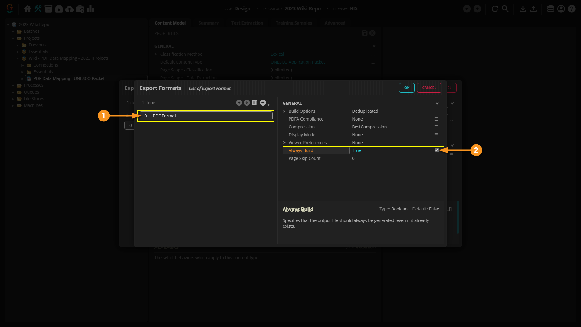Uncheck the Always Build checkbox
This screenshot has width=581, height=327.
pos(437,150)
